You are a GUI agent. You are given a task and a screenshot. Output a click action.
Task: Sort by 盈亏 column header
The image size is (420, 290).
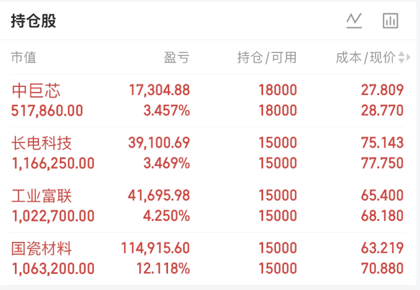(x=177, y=57)
